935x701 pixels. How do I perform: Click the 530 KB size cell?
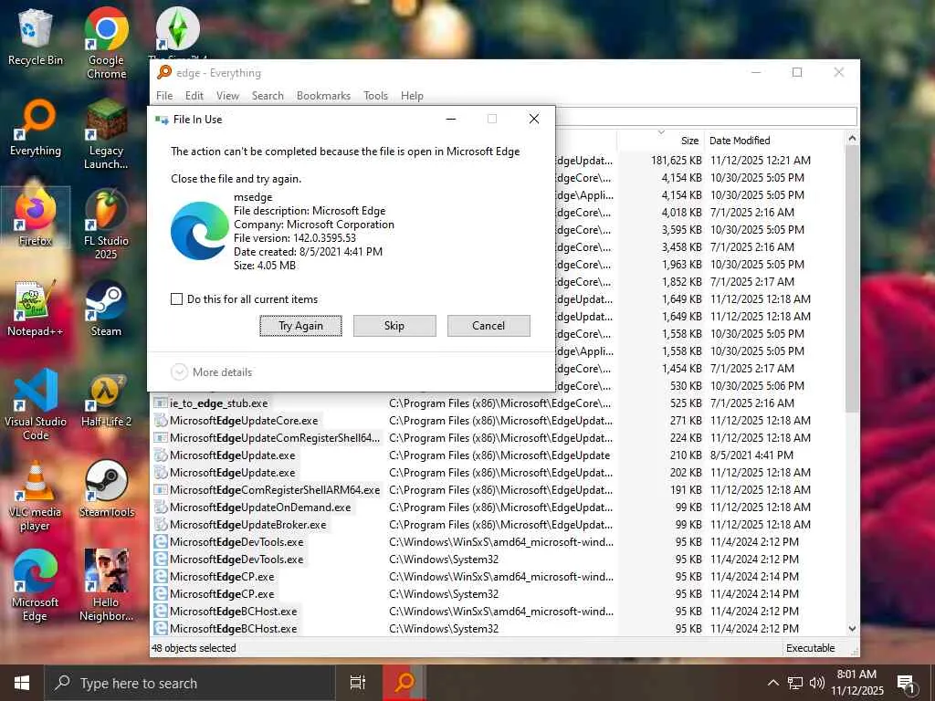[686, 386]
